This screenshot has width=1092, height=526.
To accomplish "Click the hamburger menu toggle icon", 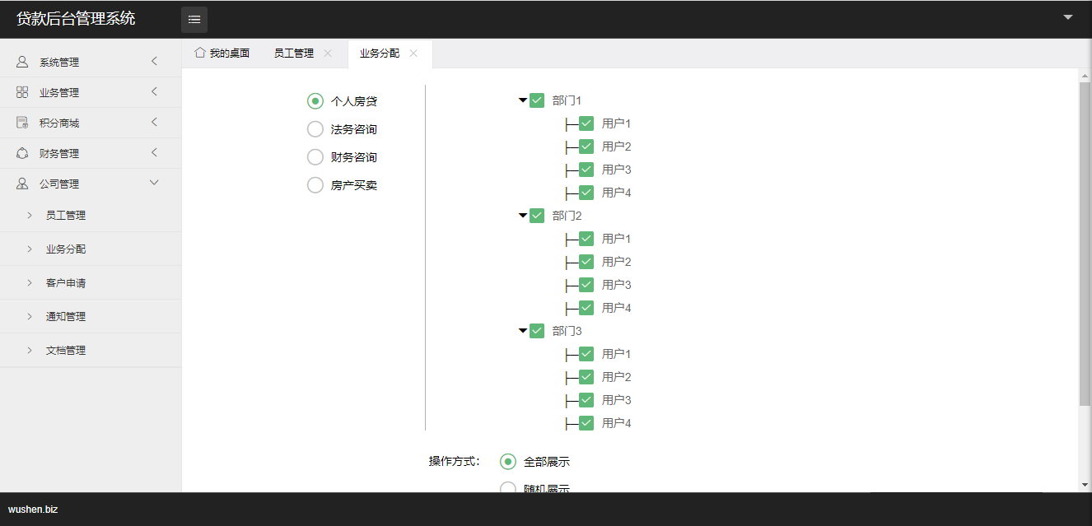I will 194,20.
